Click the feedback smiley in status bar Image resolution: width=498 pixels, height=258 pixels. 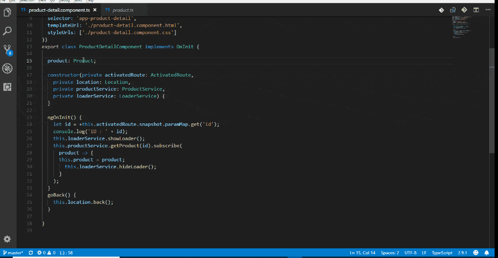click(x=476, y=253)
